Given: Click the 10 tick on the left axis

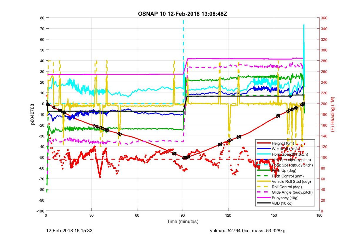Looking at the screenshot, I should coord(42,93).
